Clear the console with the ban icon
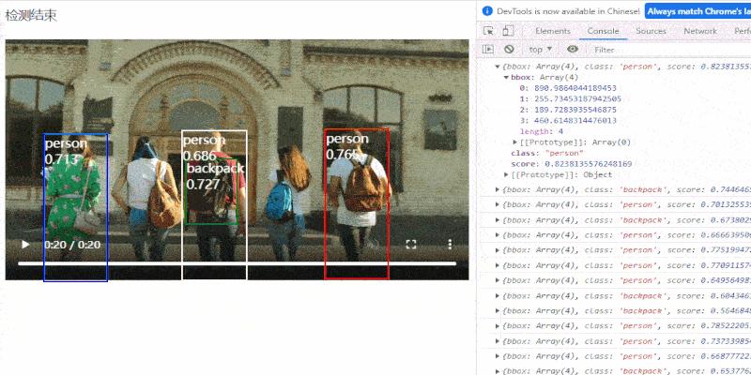 pos(509,50)
